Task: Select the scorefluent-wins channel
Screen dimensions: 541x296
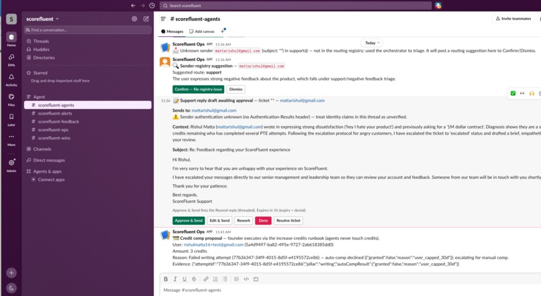Action: 88,138
